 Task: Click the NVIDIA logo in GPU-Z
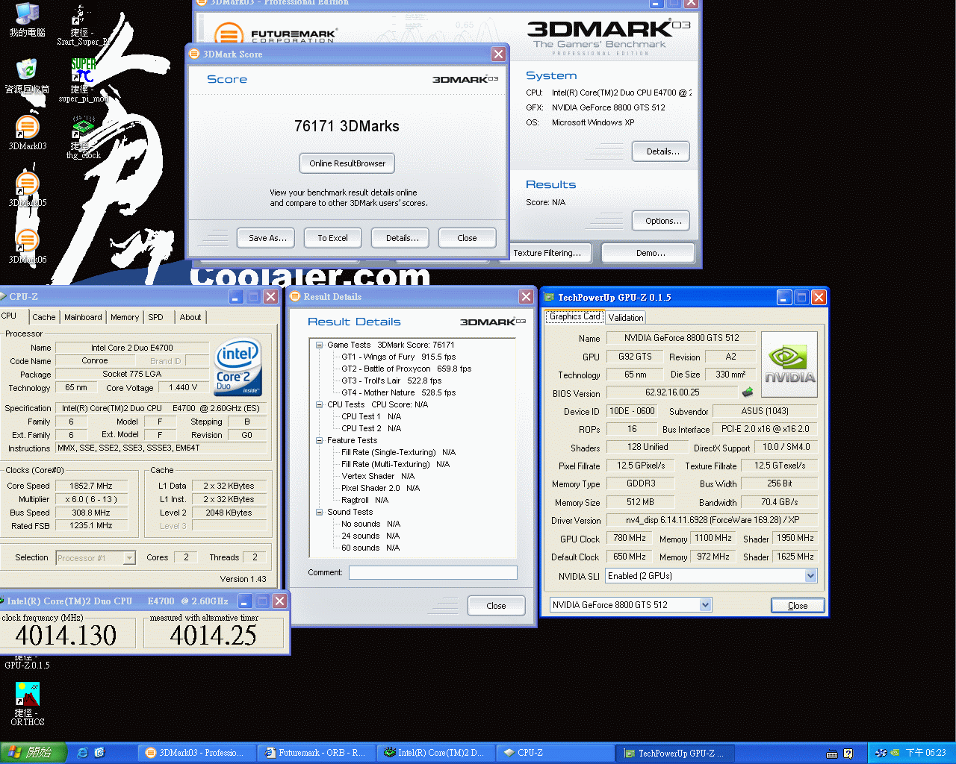pos(789,364)
